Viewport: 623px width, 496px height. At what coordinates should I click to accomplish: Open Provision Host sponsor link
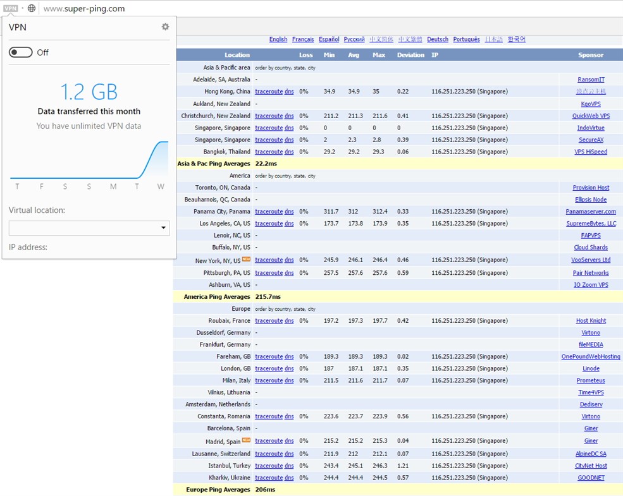[x=591, y=188]
